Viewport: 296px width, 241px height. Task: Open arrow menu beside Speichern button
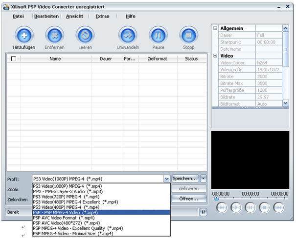coord(204,179)
